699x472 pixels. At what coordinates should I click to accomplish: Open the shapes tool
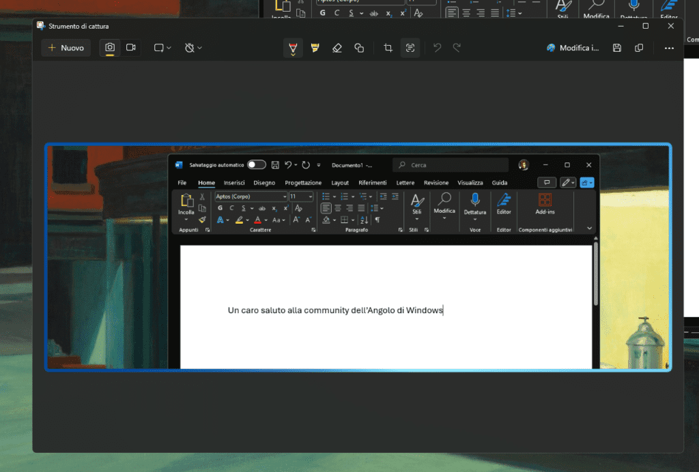tap(359, 48)
